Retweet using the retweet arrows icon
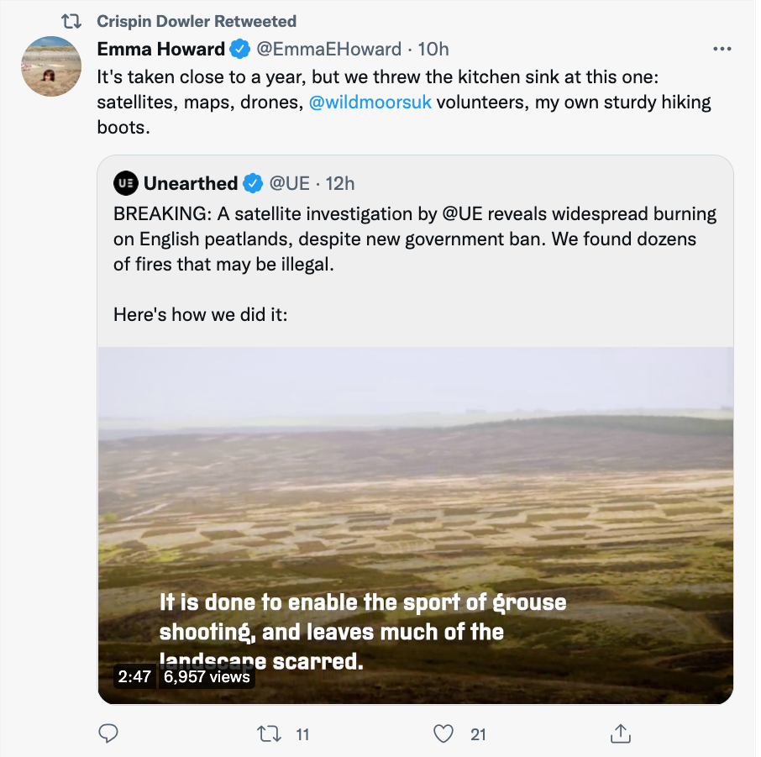 tap(269, 733)
